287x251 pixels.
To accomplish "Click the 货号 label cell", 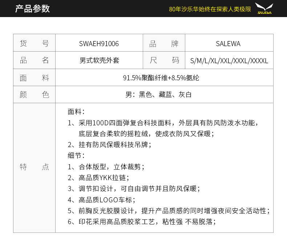I will (x=34, y=43).
